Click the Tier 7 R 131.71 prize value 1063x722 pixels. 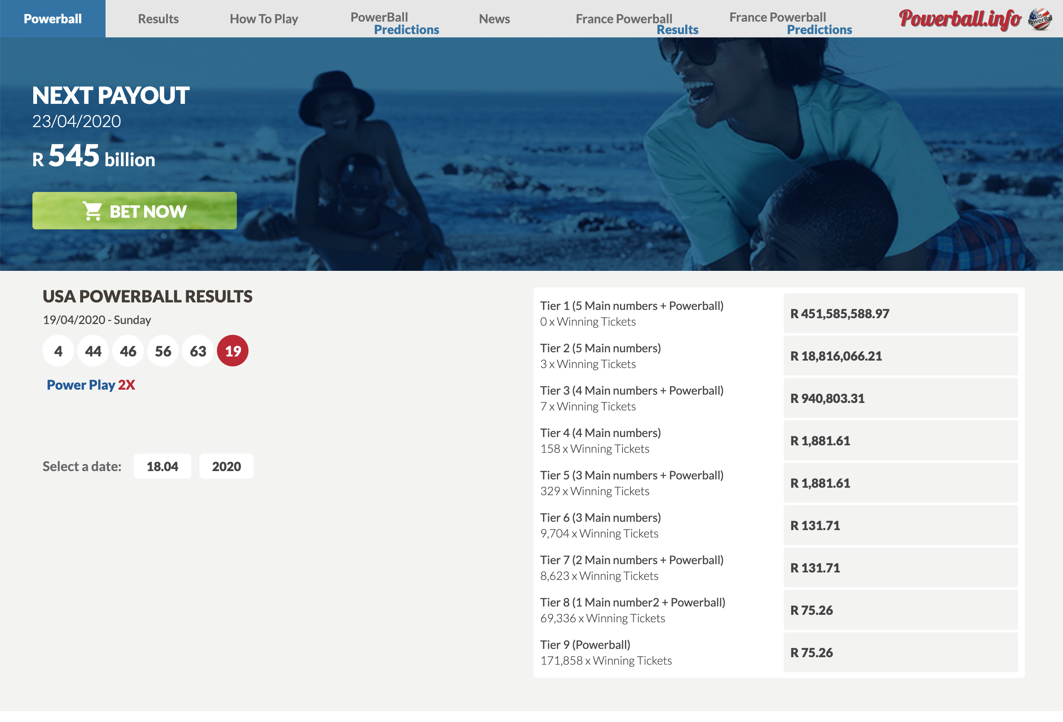tap(815, 568)
